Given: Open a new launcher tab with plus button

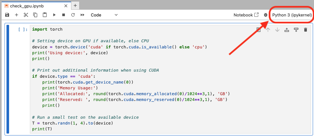Looking at the screenshot, I should (x=75, y=5).
